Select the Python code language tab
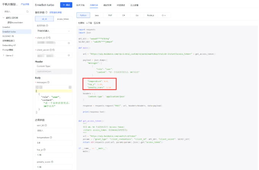The height and width of the screenshot is (170, 259). coord(83,15)
